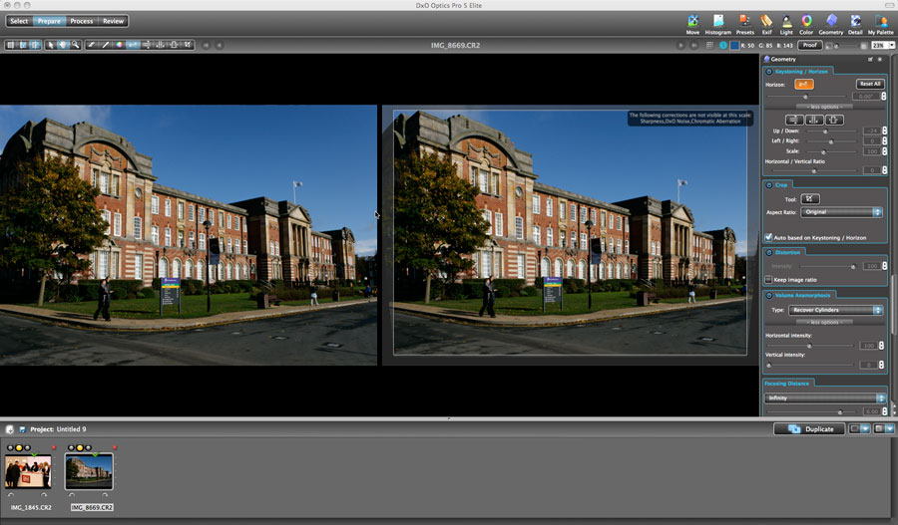Switch to the Review tab
The height and width of the screenshot is (525, 898).
[x=114, y=21]
